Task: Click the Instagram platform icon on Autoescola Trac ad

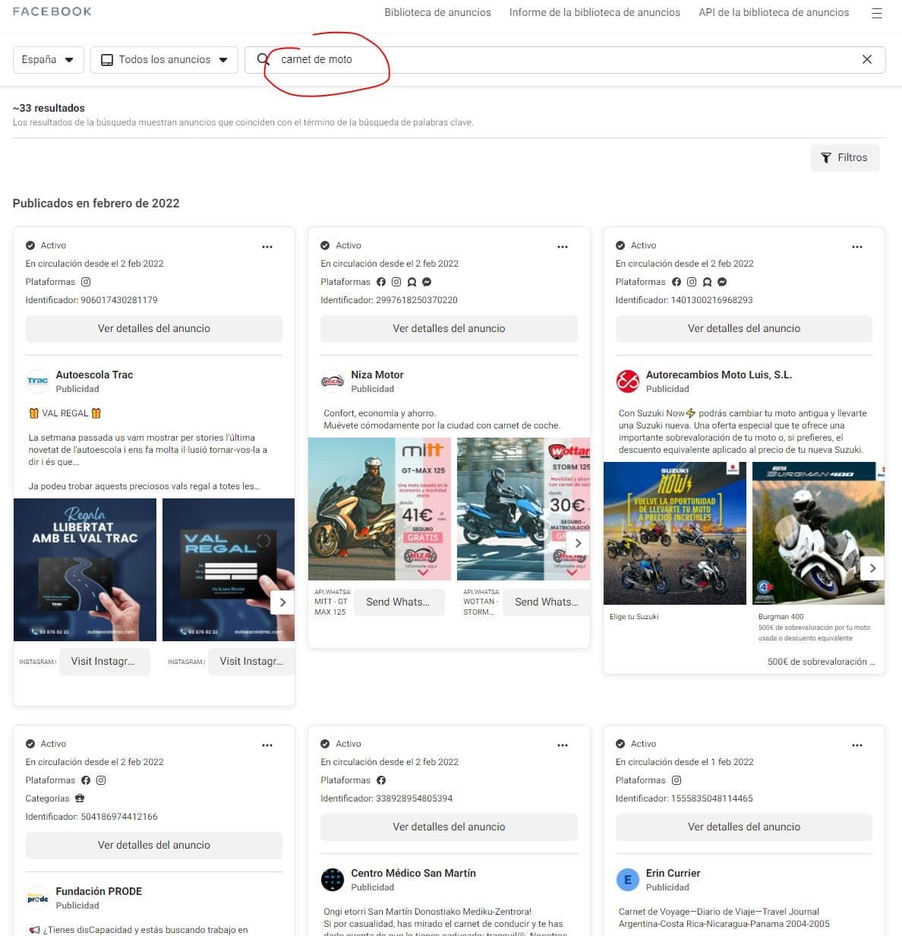Action: tap(86, 282)
